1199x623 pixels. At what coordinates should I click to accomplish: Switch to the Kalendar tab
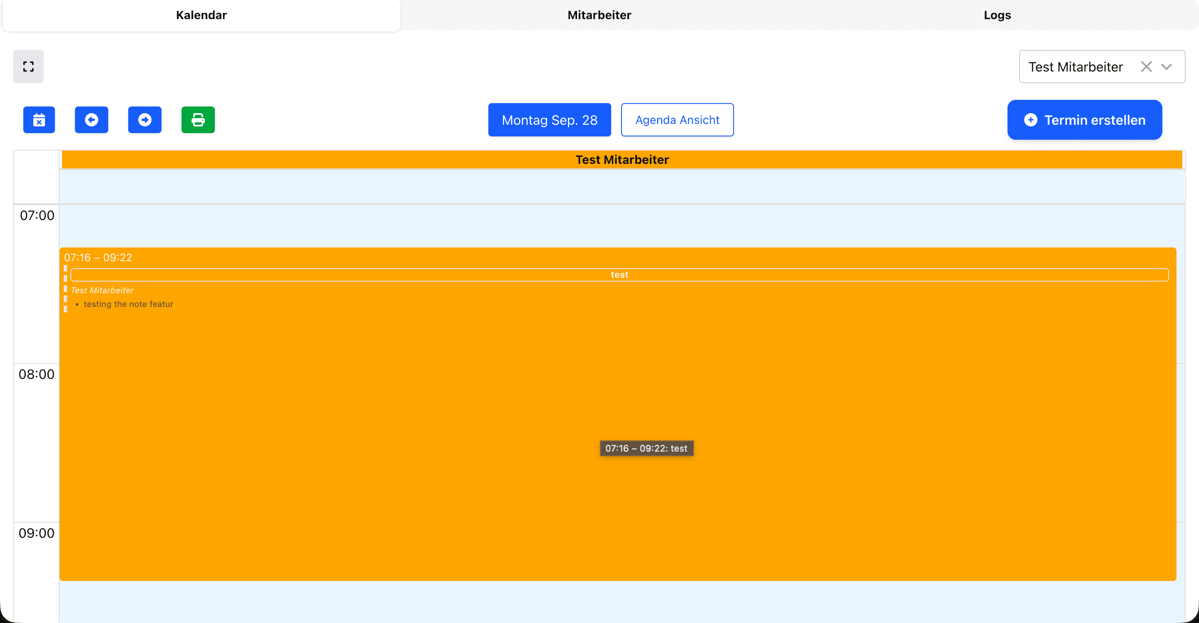201,15
